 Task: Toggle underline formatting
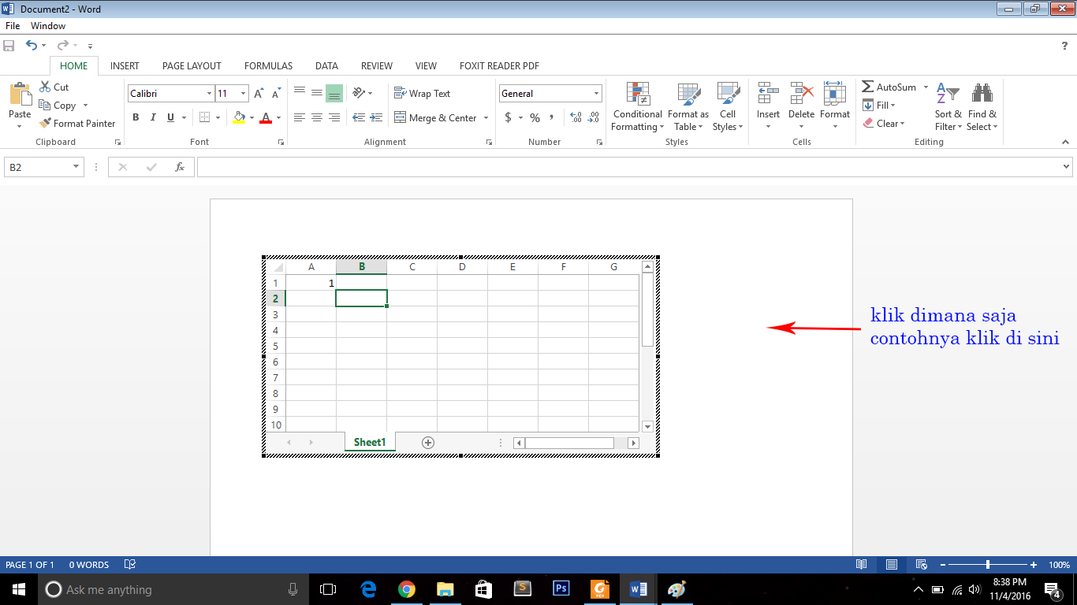point(170,117)
